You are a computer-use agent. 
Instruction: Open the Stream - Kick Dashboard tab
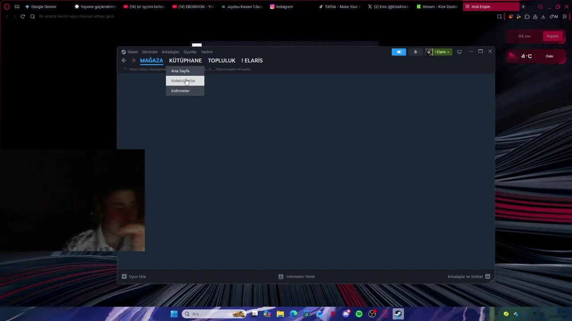pos(437,7)
